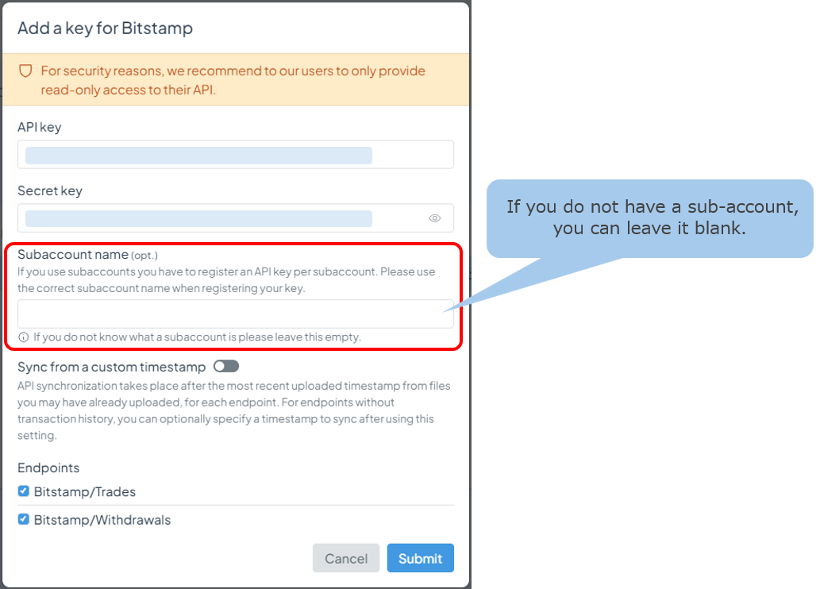Show secret key with the eye icon
The image size is (820, 589).
(x=434, y=218)
